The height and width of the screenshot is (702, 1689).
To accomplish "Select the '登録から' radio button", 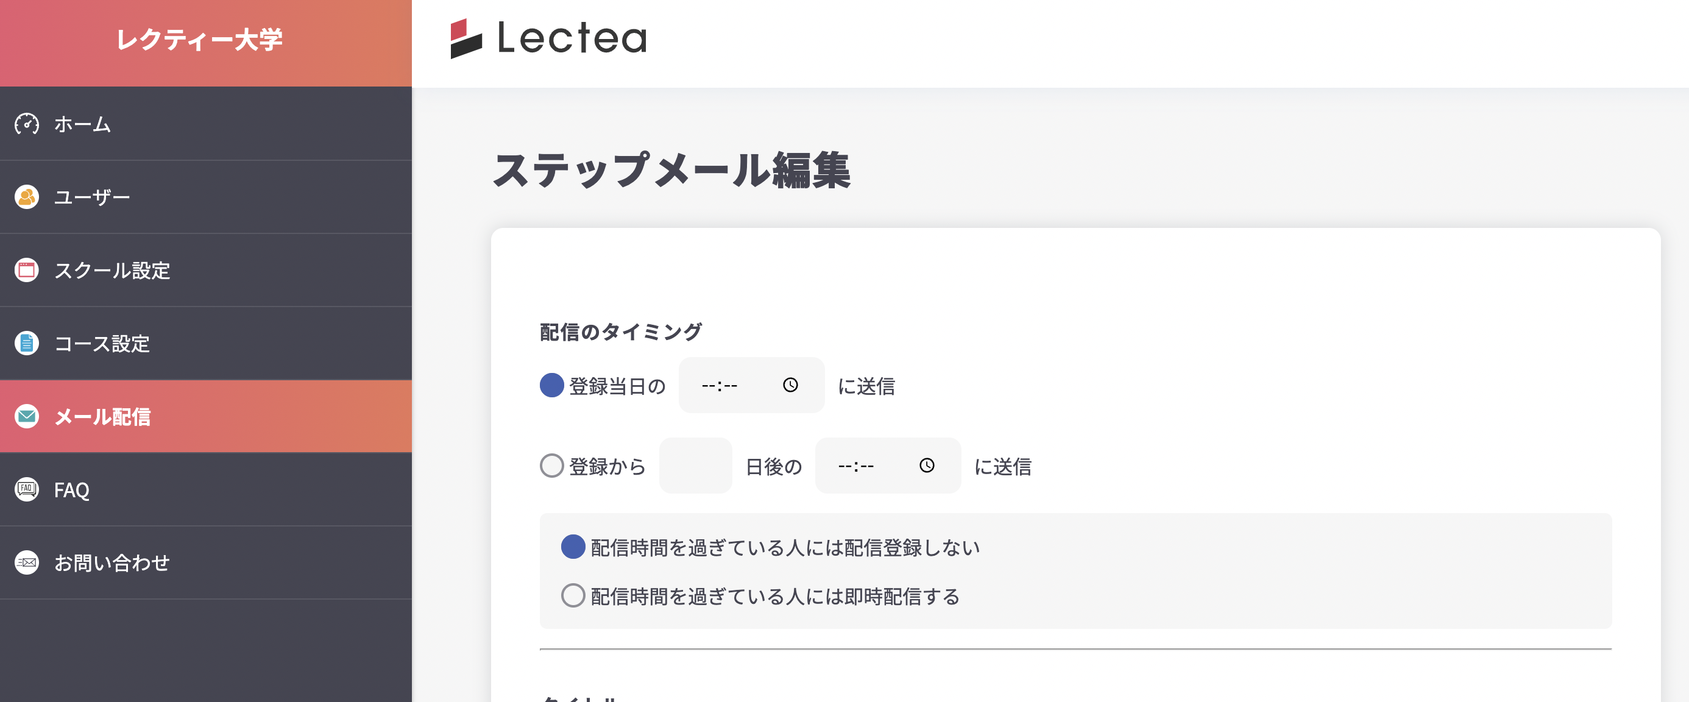I will click(x=552, y=466).
